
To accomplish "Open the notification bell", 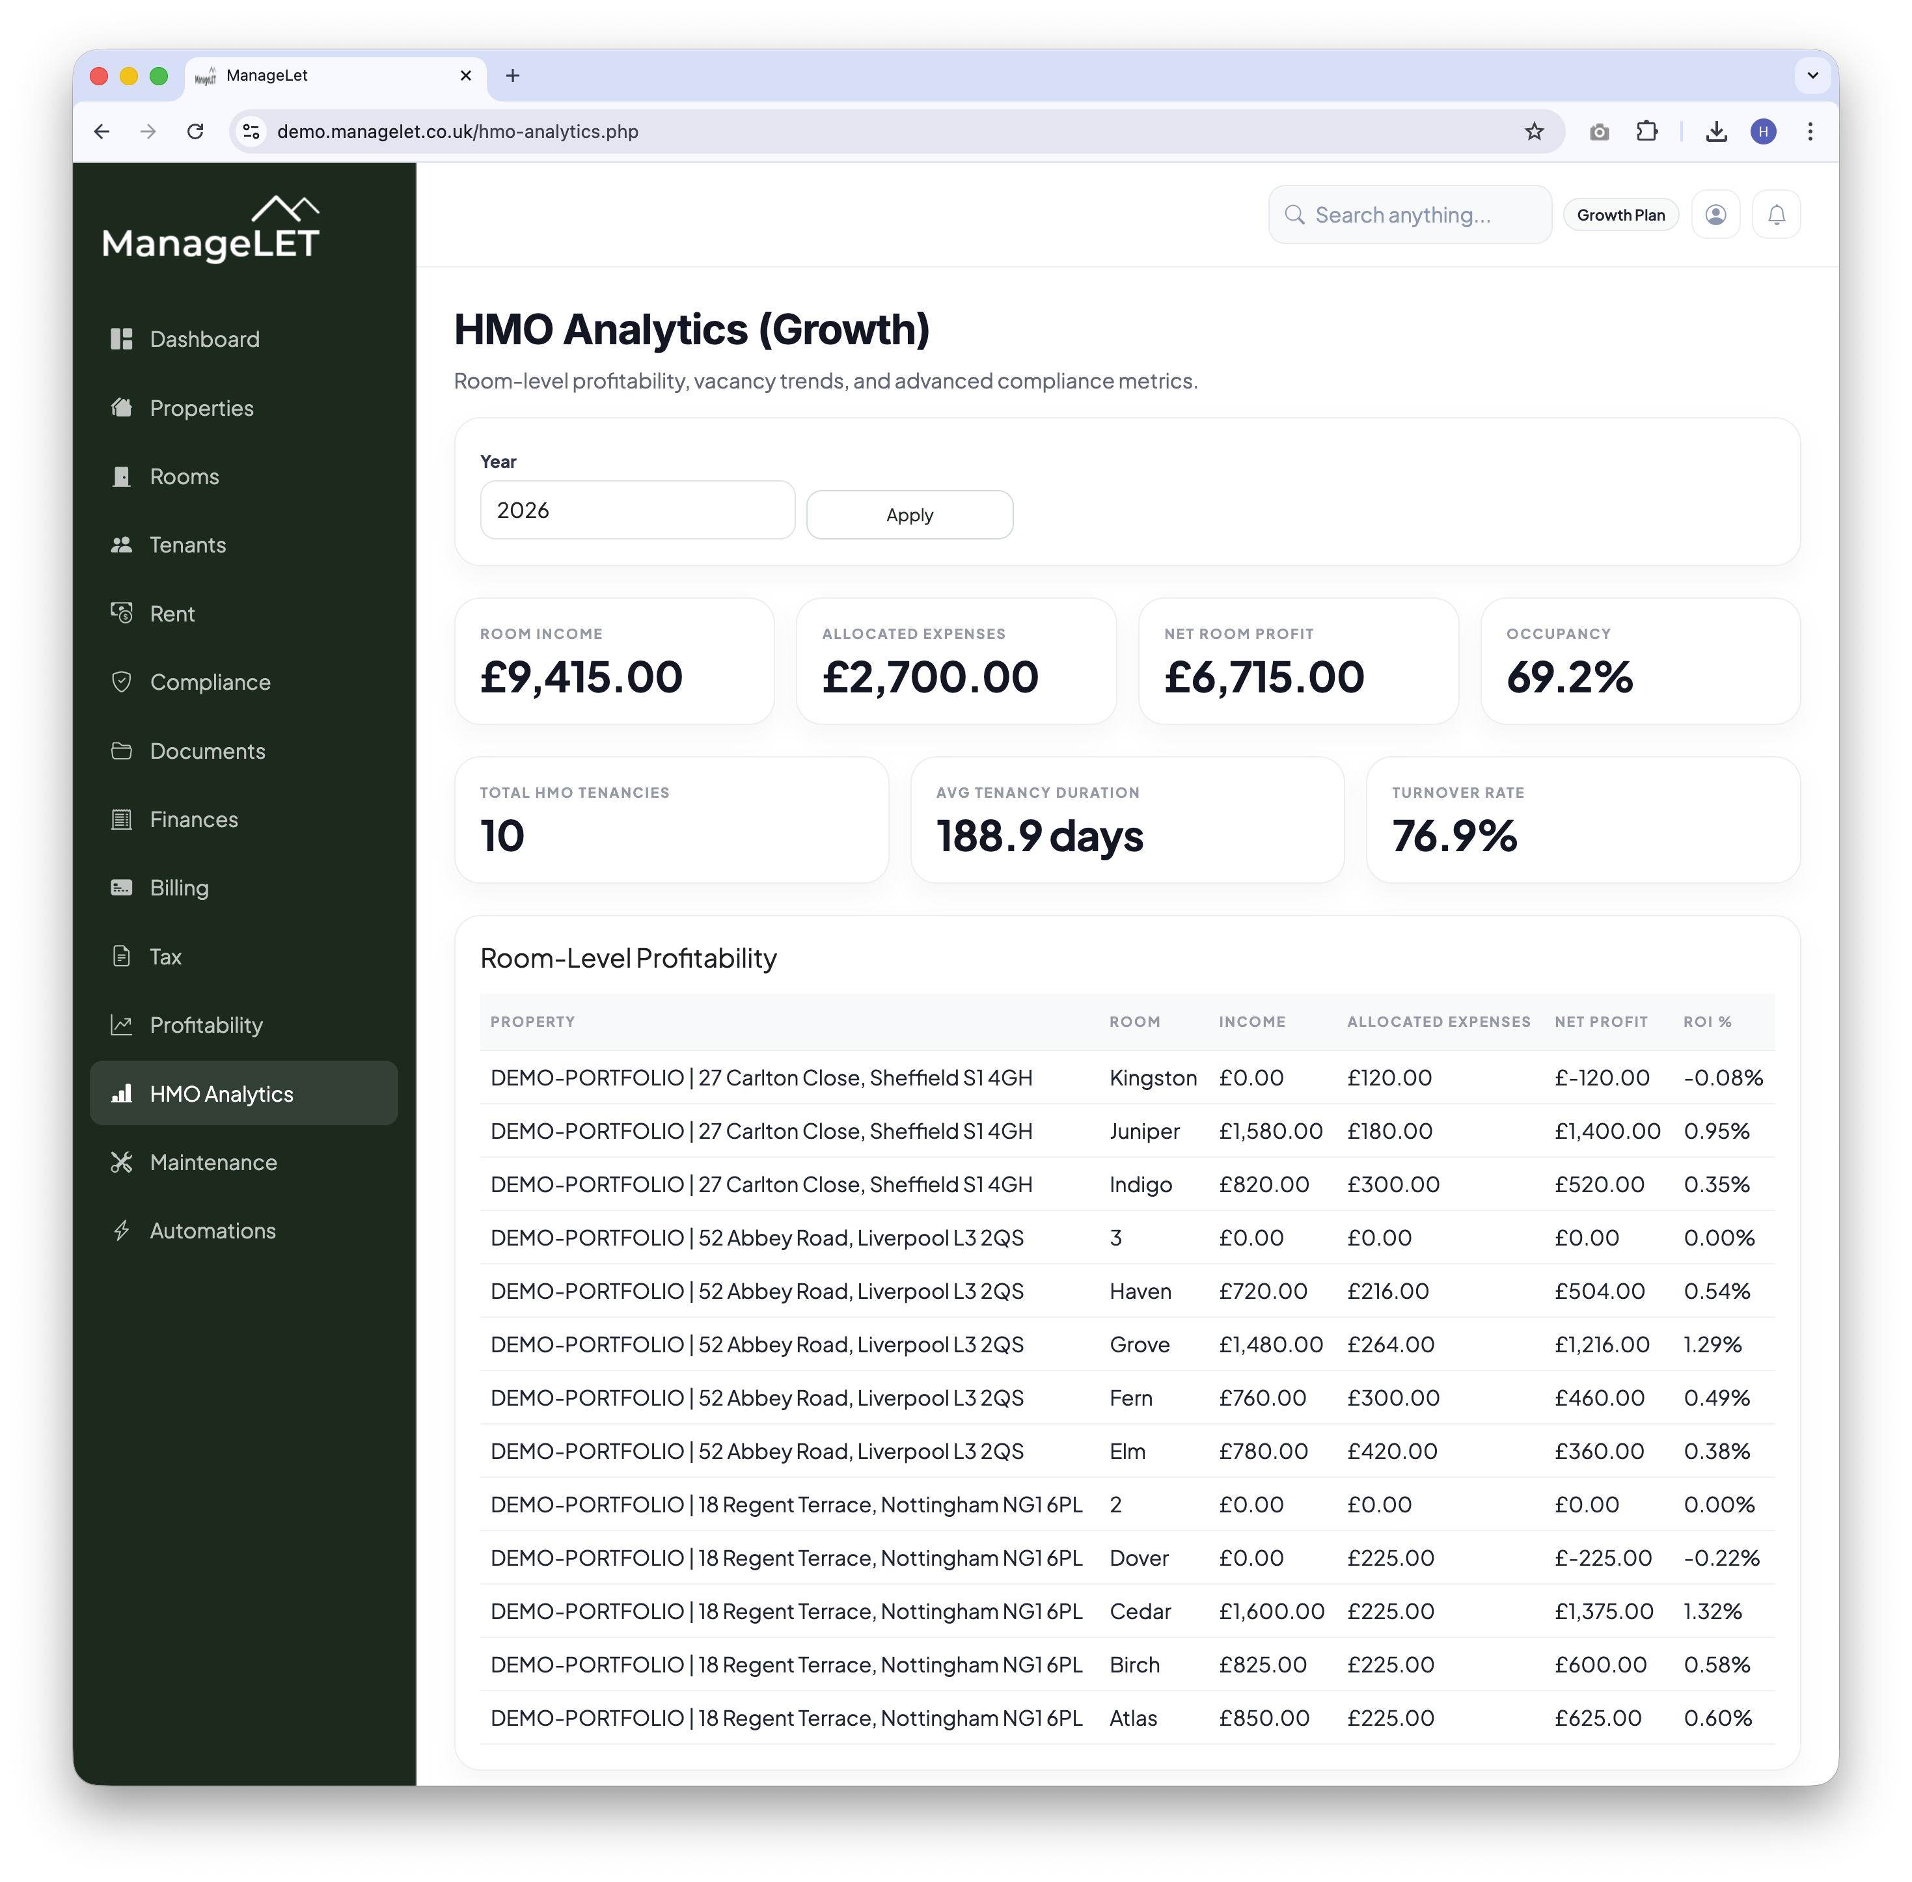I will tap(1775, 215).
